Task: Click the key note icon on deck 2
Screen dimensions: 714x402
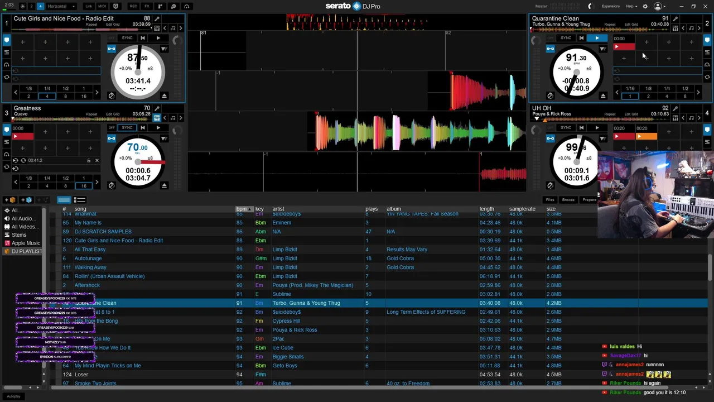Action: click(691, 28)
